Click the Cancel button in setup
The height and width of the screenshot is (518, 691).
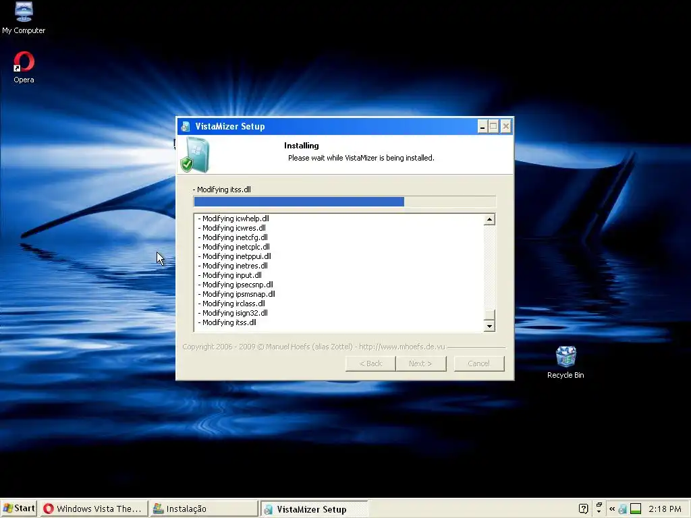(x=479, y=364)
